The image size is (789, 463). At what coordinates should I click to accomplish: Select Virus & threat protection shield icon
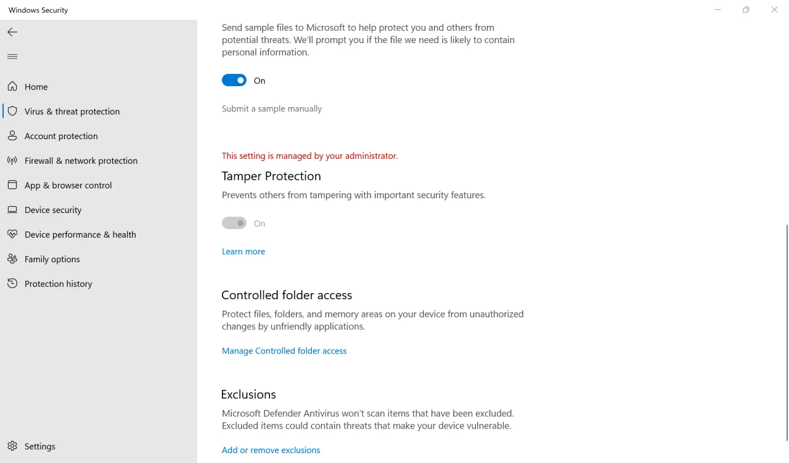(x=12, y=111)
